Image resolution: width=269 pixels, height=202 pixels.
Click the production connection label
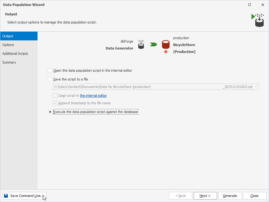[181, 38]
